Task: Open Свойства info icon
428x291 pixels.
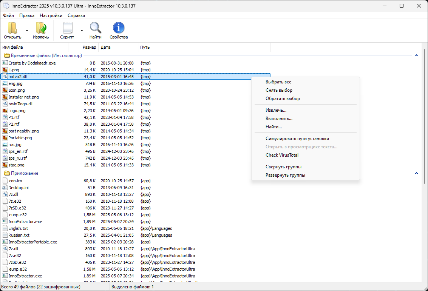Action: point(119,28)
